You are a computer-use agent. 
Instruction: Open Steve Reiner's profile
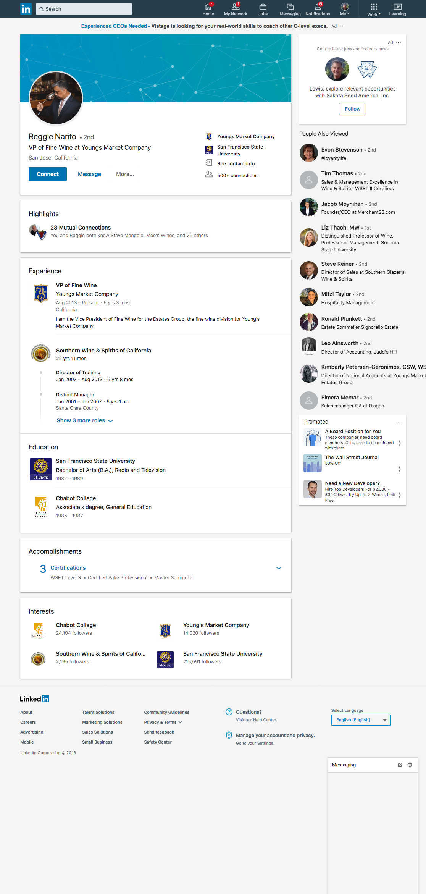click(337, 264)
